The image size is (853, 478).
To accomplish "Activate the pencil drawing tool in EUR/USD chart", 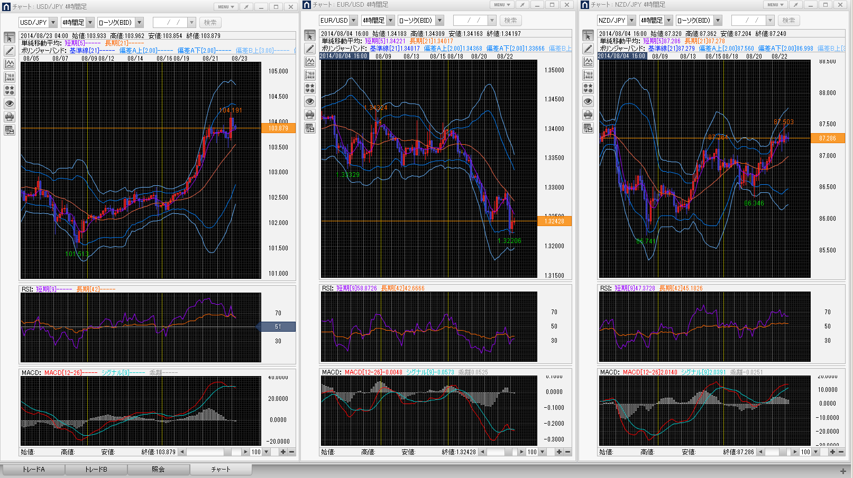I will click(310, 49).
